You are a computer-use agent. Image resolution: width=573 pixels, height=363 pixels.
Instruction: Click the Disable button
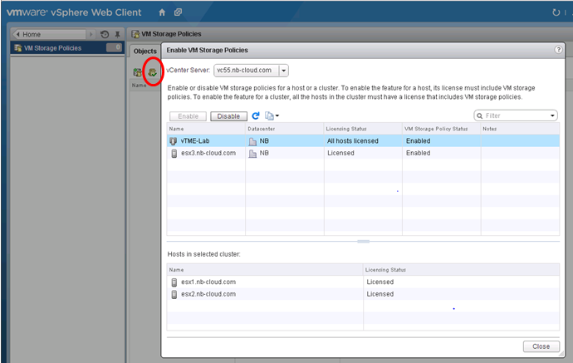(x=228, y=116)
